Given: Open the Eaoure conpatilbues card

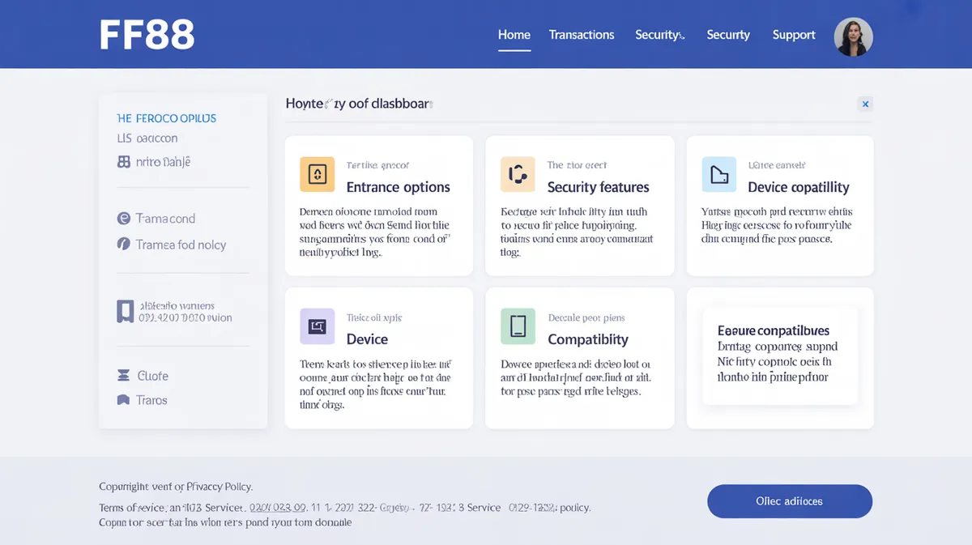Looking at the screenshot, I should click(x=779, y=355).
